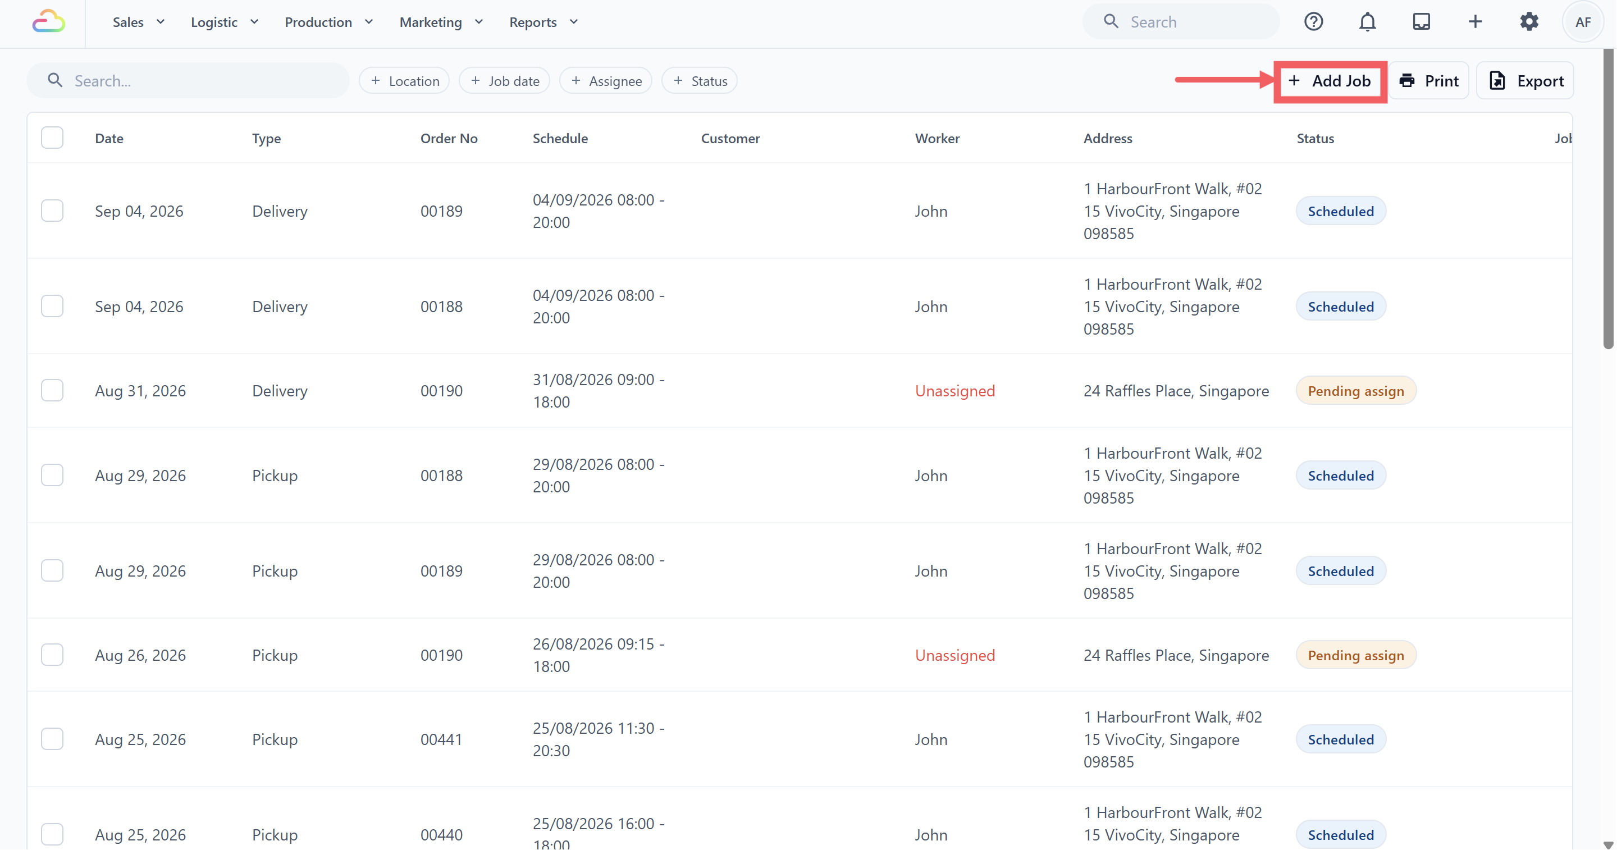
Task: Open the help question mark icon
Action: pos(1313,22)
